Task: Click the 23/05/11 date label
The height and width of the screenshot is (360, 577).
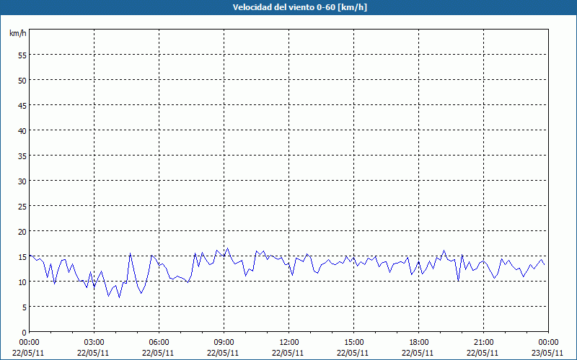Action: 547,353
